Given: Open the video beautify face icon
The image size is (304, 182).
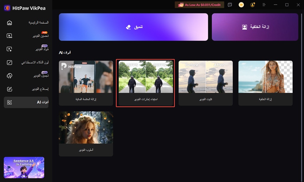Looking at the screenshot, I should tap(9, 76).
